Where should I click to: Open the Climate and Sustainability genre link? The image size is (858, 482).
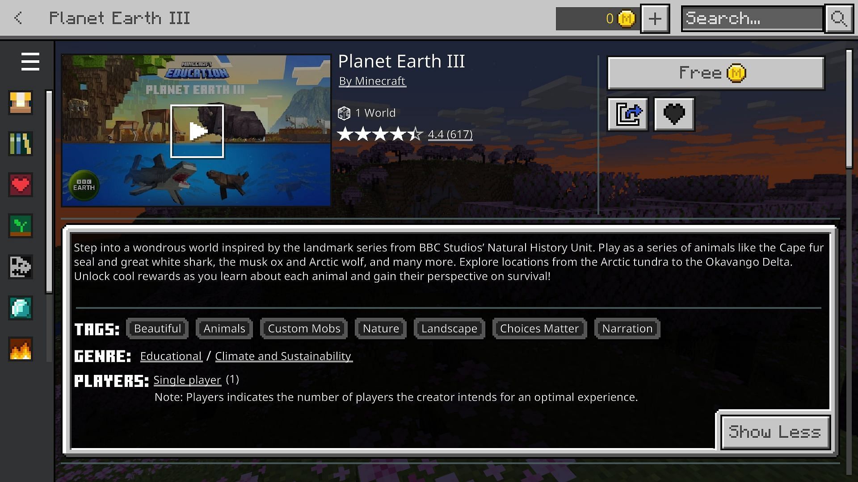(x=283, y=356)
